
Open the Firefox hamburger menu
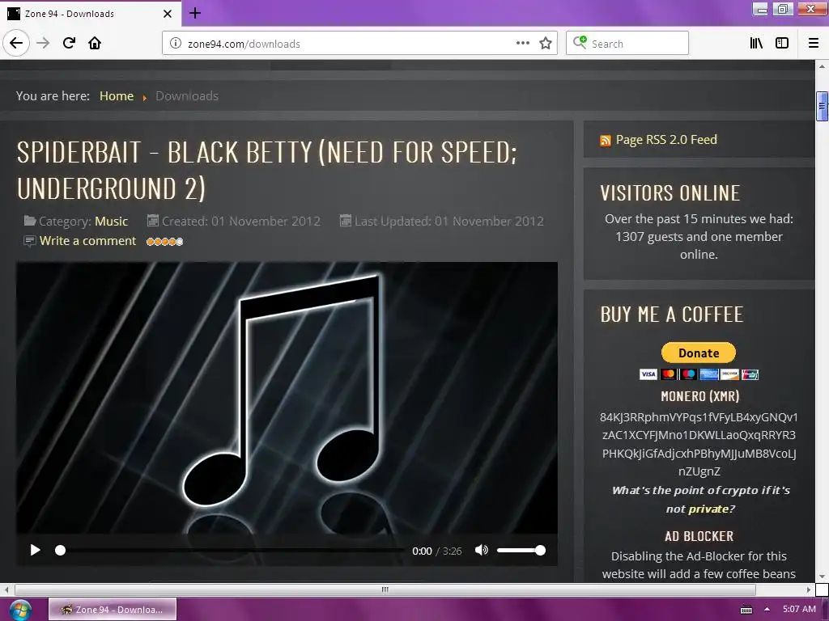pyautogui.click(x=813, y=44)
